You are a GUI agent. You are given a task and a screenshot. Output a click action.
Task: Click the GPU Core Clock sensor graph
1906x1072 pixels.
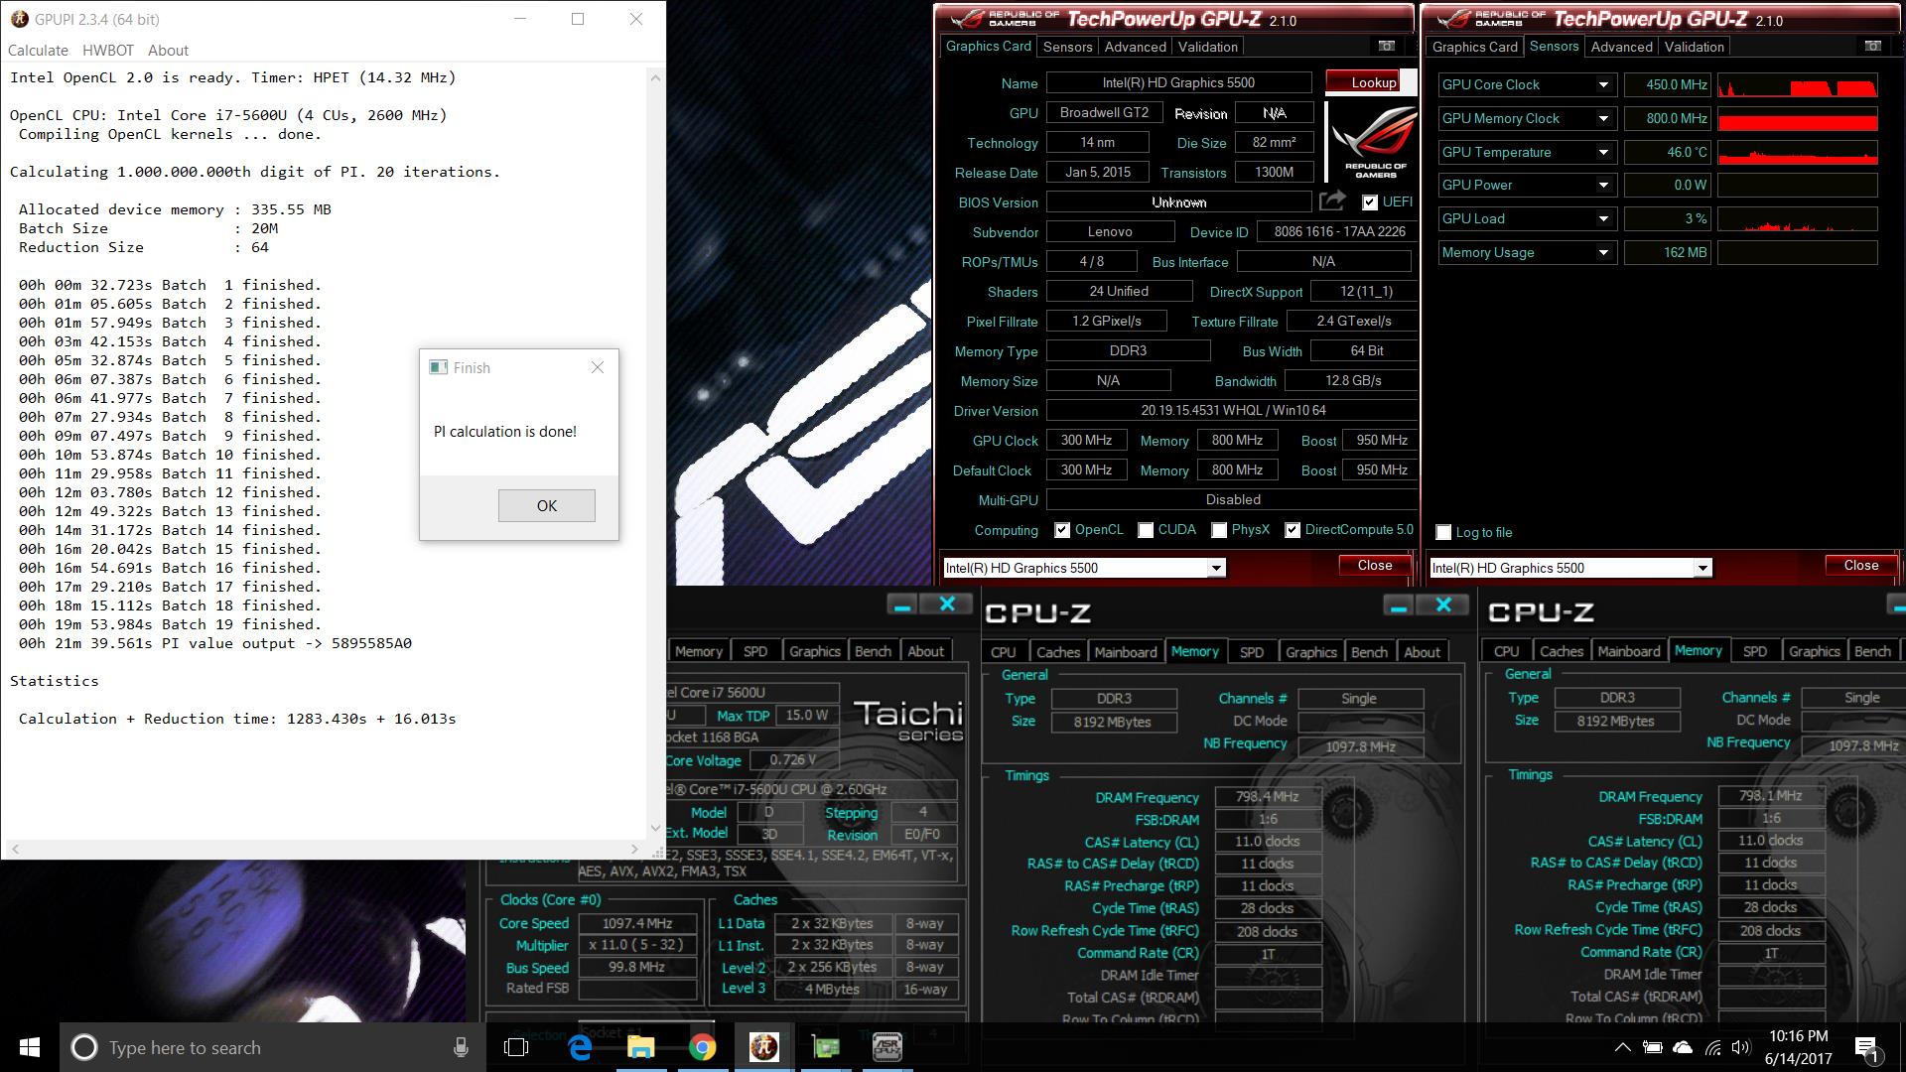click(1797, 84)
